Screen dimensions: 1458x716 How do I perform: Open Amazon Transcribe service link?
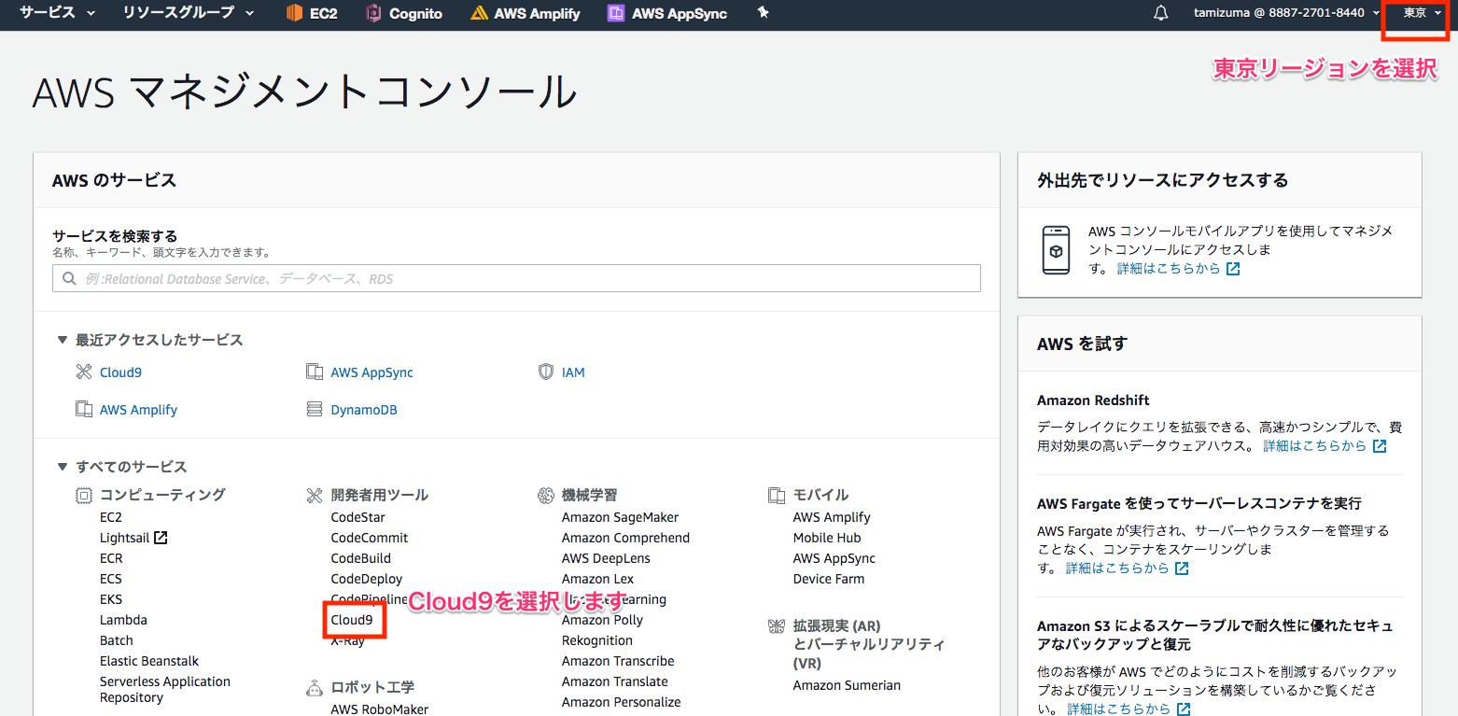618,661
